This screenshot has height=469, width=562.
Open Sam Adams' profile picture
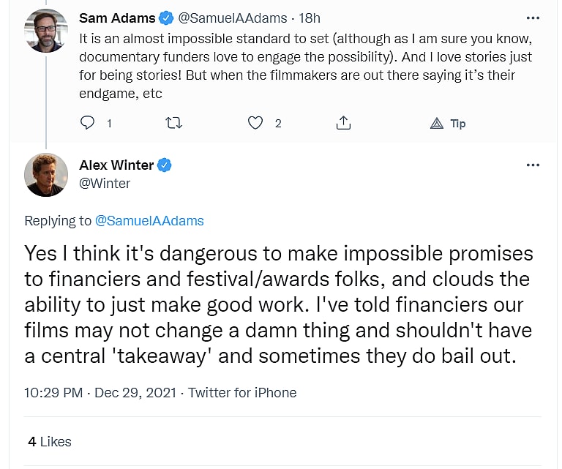click(x=45, y=31)
